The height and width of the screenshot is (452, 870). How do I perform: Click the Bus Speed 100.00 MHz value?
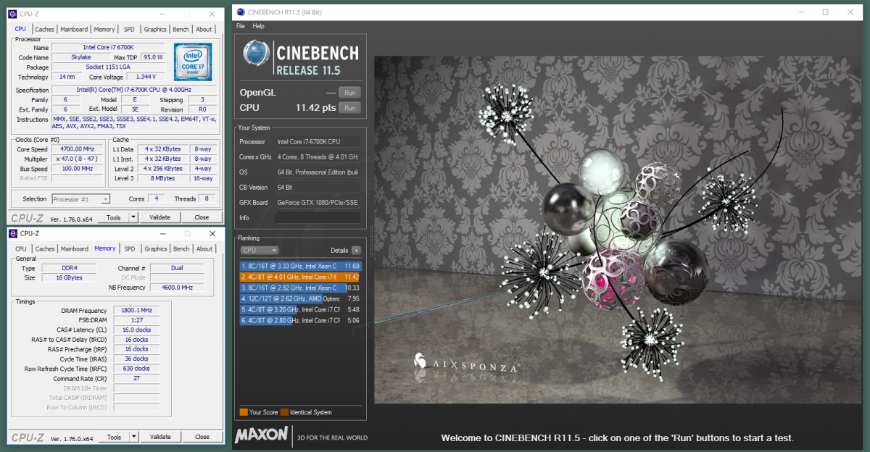(x=77, y=168)
